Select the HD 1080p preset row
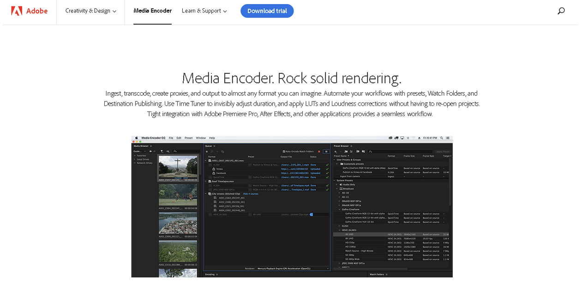Viewport: 588px width, 306px height. click(390, 247)
